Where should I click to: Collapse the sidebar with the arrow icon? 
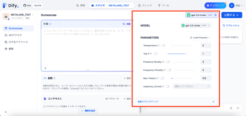pyautogui.click(x=6, y=112)
